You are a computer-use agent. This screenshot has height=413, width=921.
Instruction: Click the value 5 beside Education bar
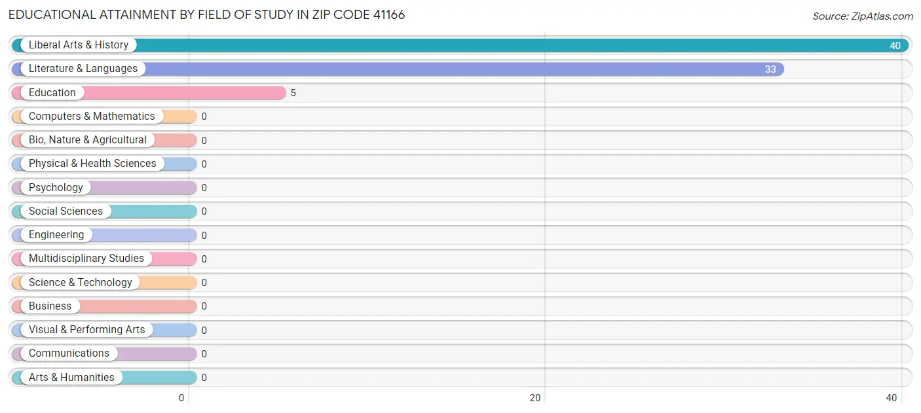click(x=293, y=93)
